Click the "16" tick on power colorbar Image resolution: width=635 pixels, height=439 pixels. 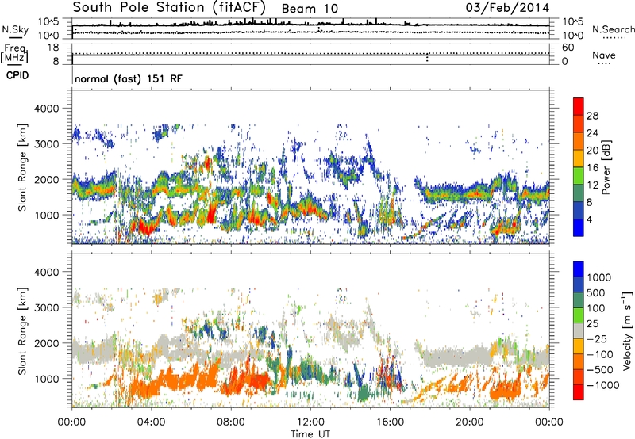(592, 168)
